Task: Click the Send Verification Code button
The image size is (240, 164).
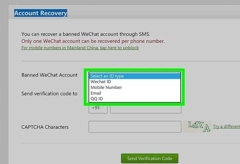Action: [x=150, y=158]
